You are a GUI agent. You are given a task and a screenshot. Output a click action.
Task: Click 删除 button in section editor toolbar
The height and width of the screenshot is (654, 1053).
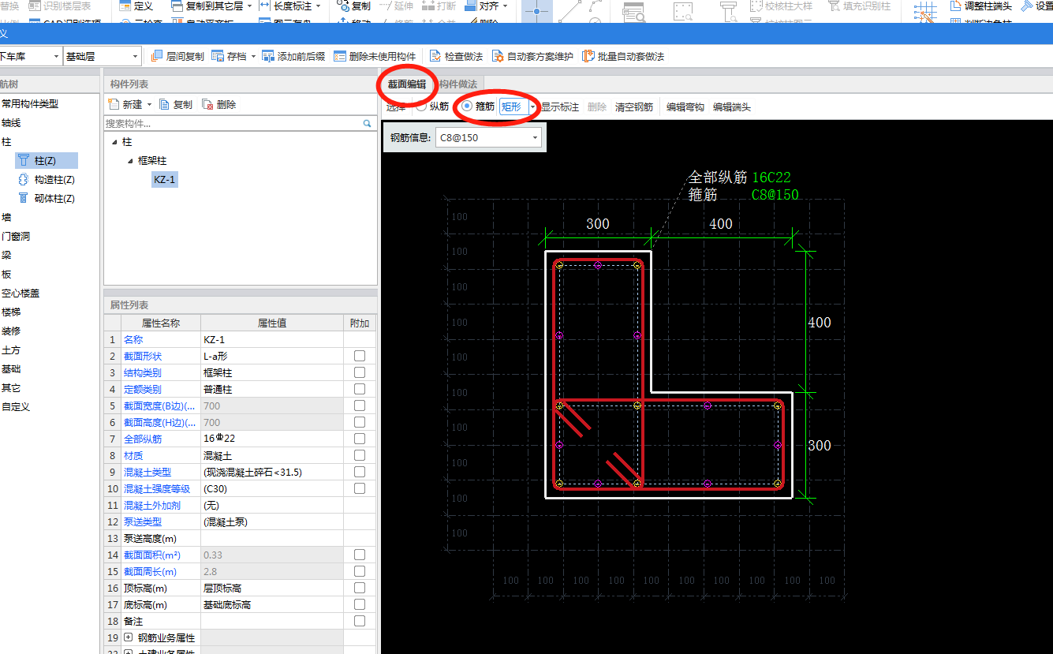pyautogui.click(x=597, y=107)
